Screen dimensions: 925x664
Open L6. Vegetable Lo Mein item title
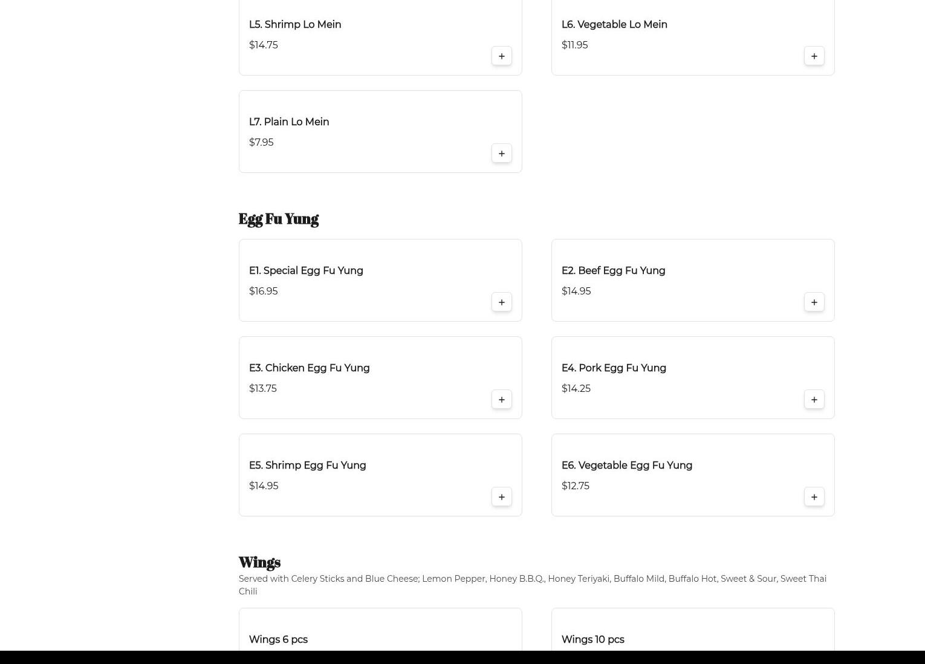tap(614, 25)
